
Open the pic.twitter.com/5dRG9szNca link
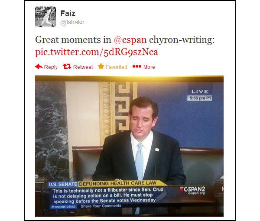(97, 52)
